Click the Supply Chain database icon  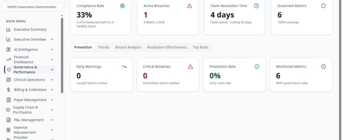coord(8,110)
